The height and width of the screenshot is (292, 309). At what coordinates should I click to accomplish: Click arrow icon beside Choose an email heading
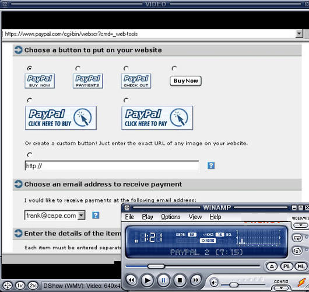19,184
